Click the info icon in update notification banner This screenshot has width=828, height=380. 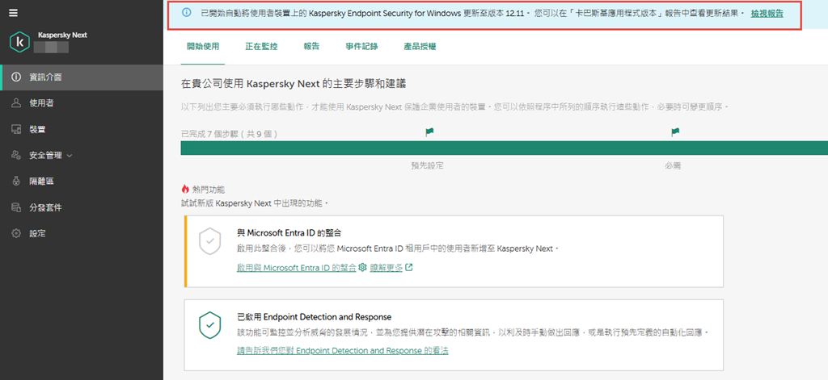point(187,14)
